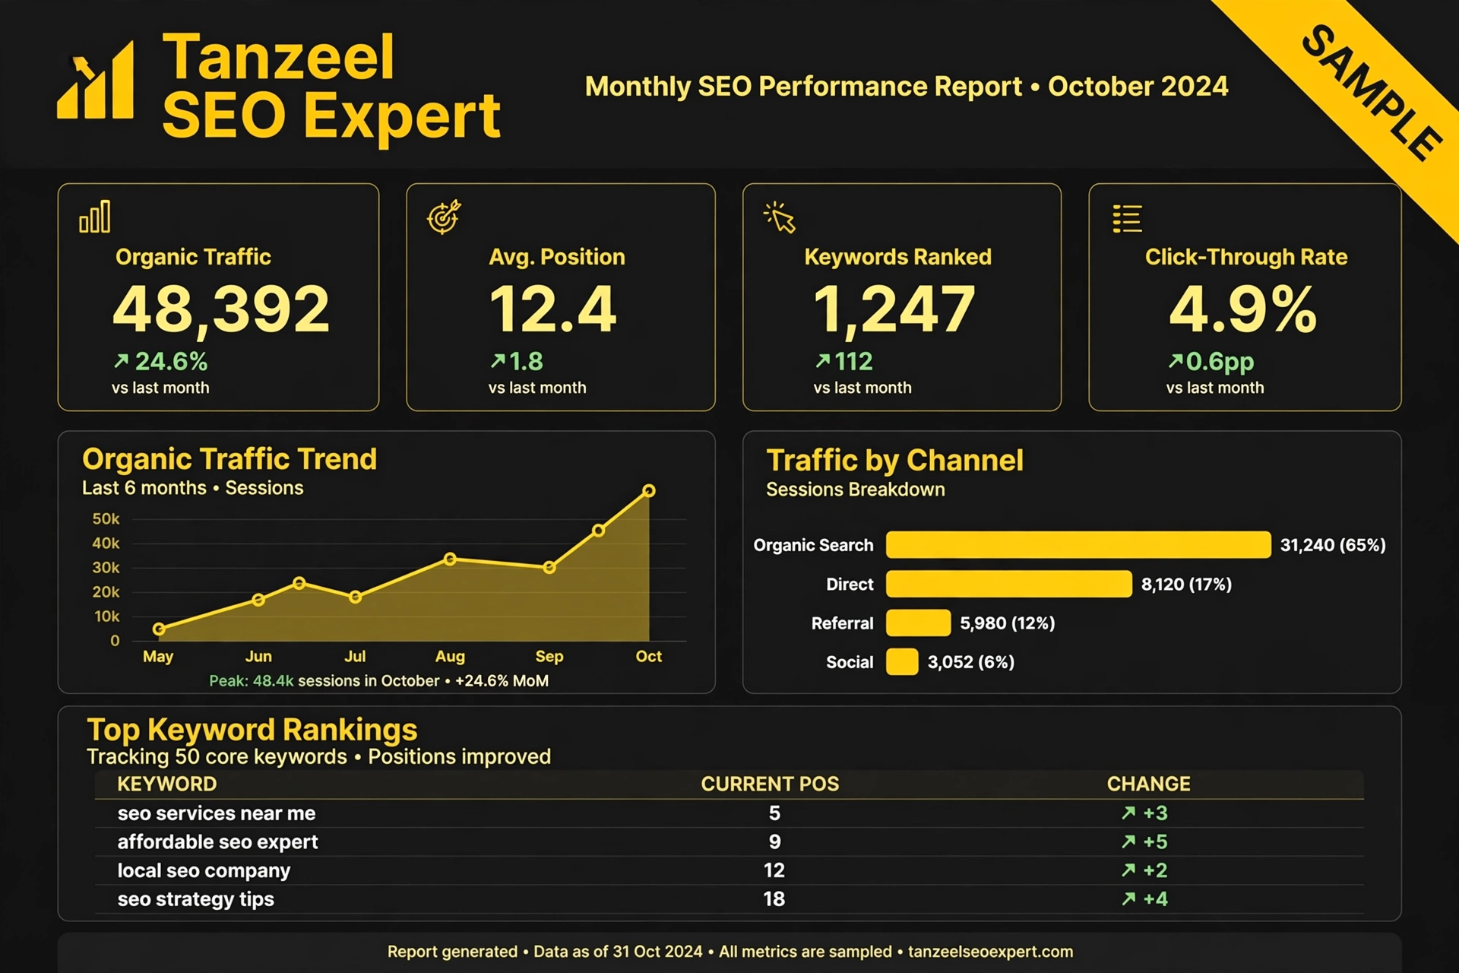Select the May data point on trend chart
The image size is (1459, 973).
[159, 629]
